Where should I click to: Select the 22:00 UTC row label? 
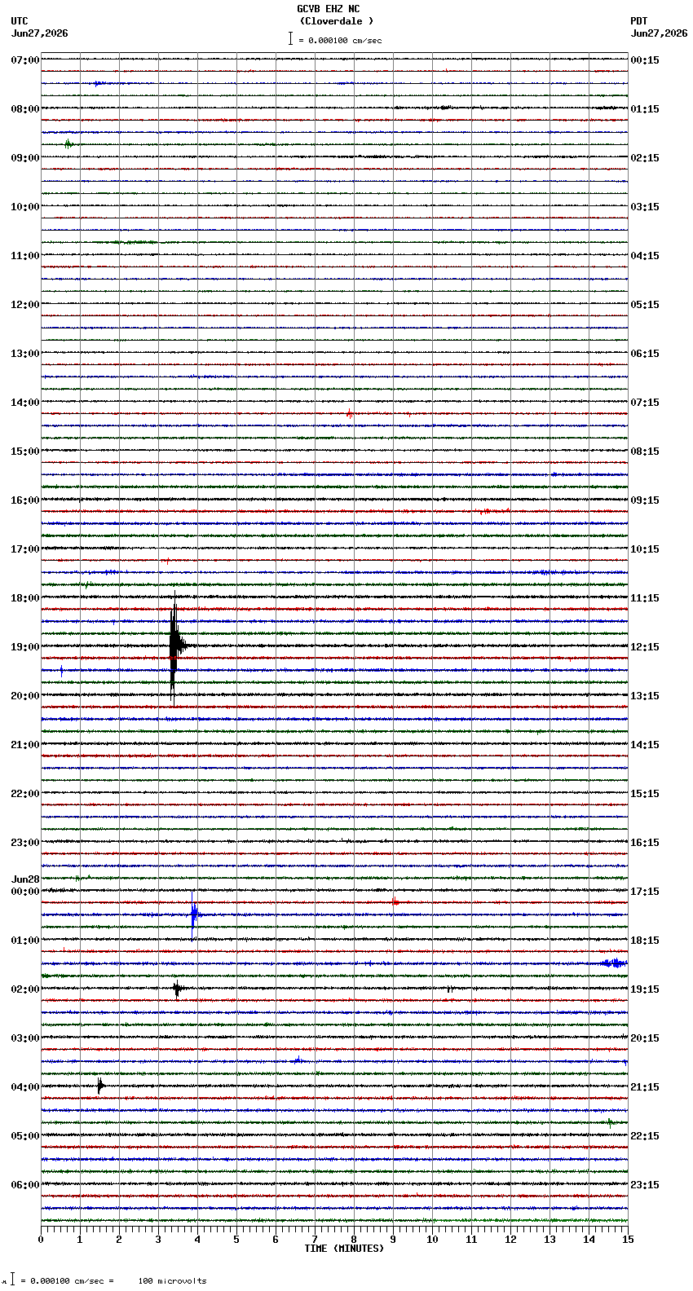(25, 794)
